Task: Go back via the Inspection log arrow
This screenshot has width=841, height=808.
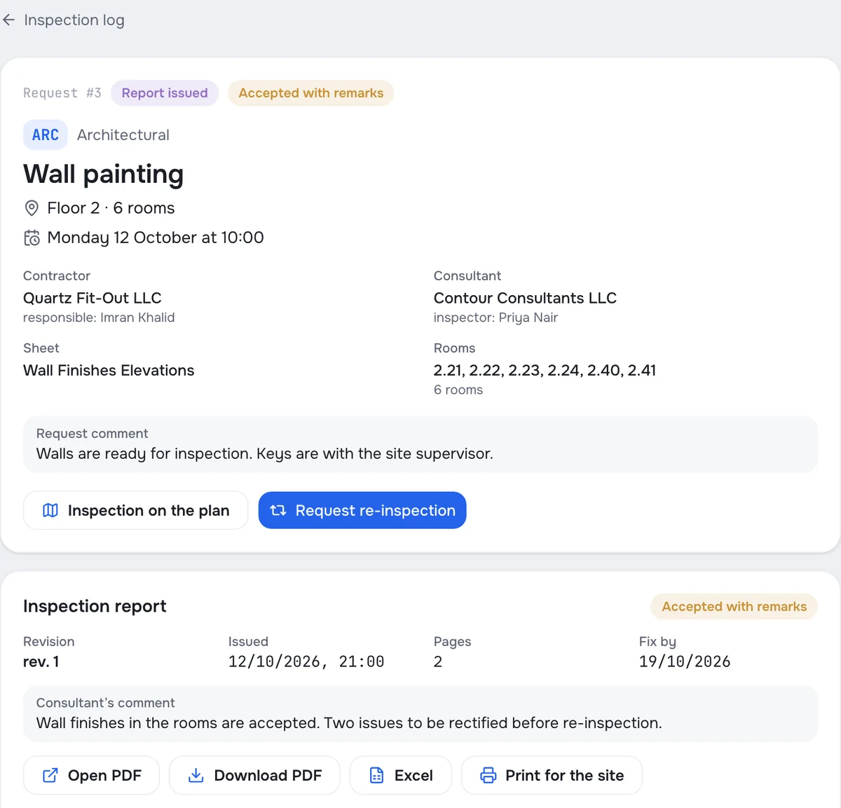Action: 8,20
